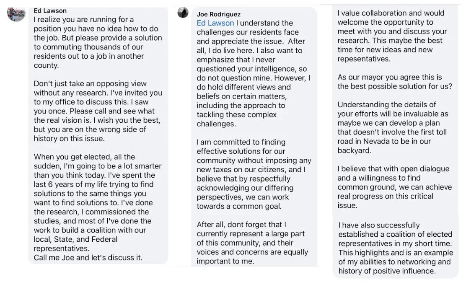Click paragraph "I am committed to finding effective solutions"

pyautogui.click(x=254, y=174)
